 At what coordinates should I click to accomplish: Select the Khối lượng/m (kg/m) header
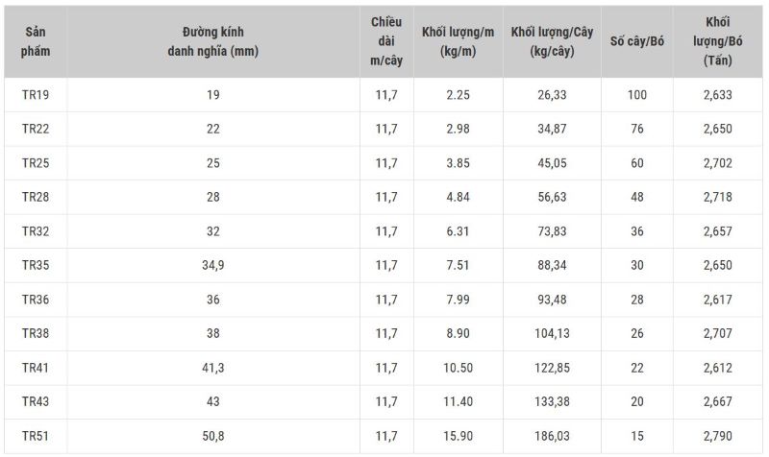pos(459,41)
